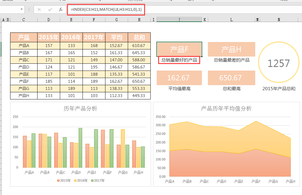Click the 1257 circle total shape
302x195 pixels.
tap(279, 62)
